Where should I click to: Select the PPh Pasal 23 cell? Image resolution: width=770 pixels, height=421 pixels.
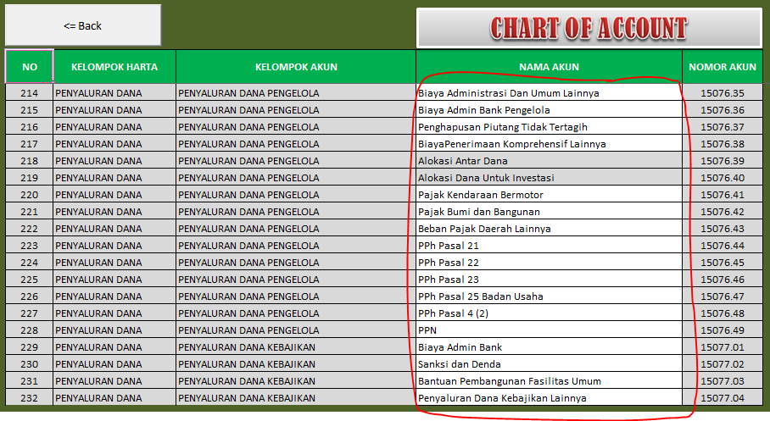(x=549, y=280)
